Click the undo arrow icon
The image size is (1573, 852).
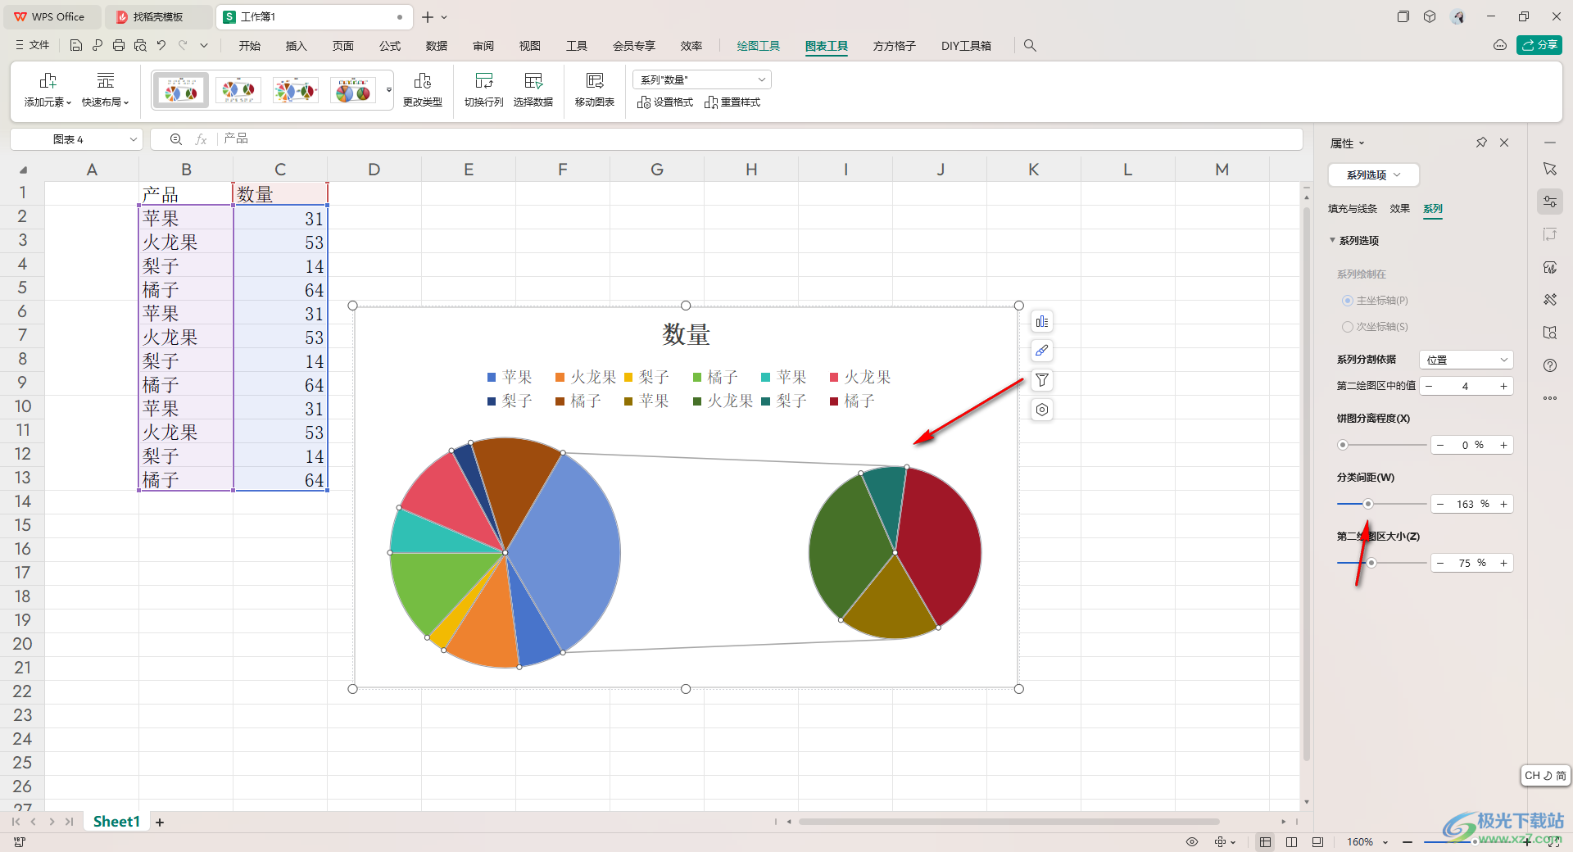[x=161, y=46]
